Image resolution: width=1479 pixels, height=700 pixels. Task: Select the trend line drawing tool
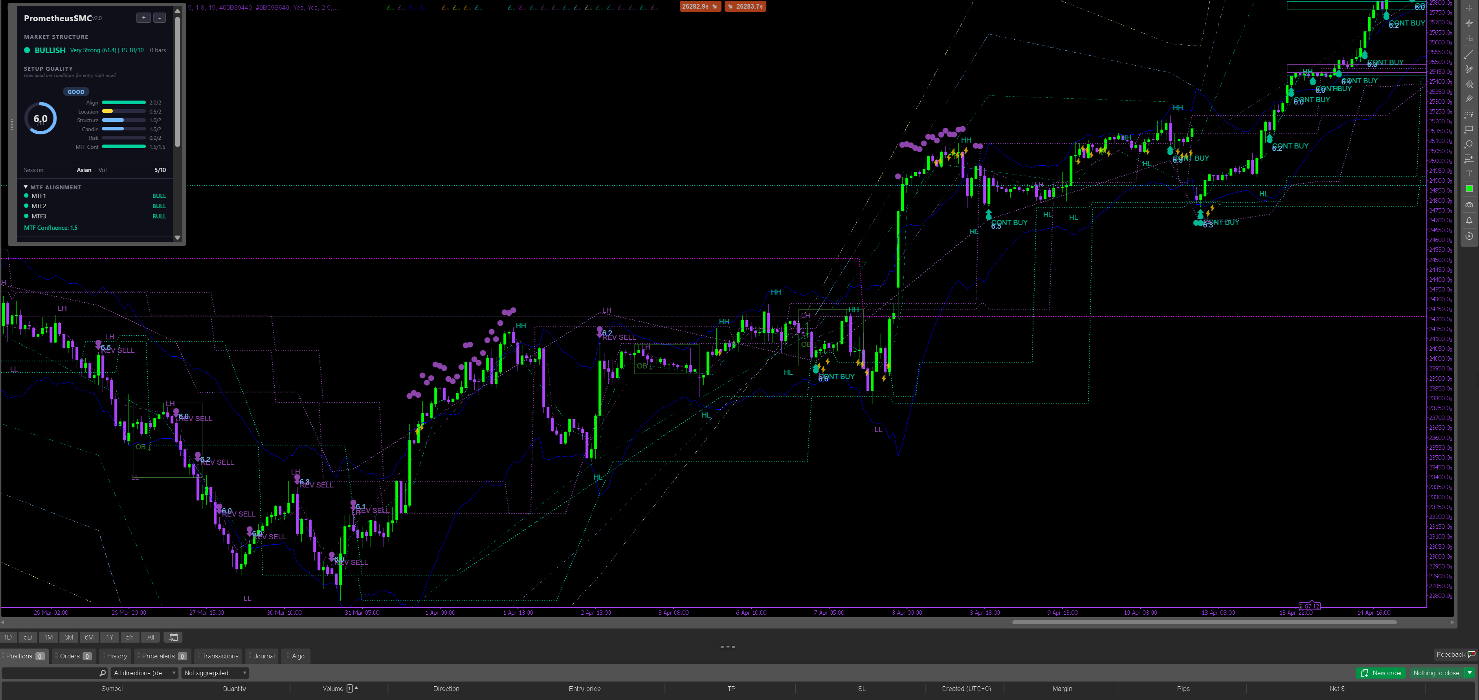click(x=1469, y=54)
